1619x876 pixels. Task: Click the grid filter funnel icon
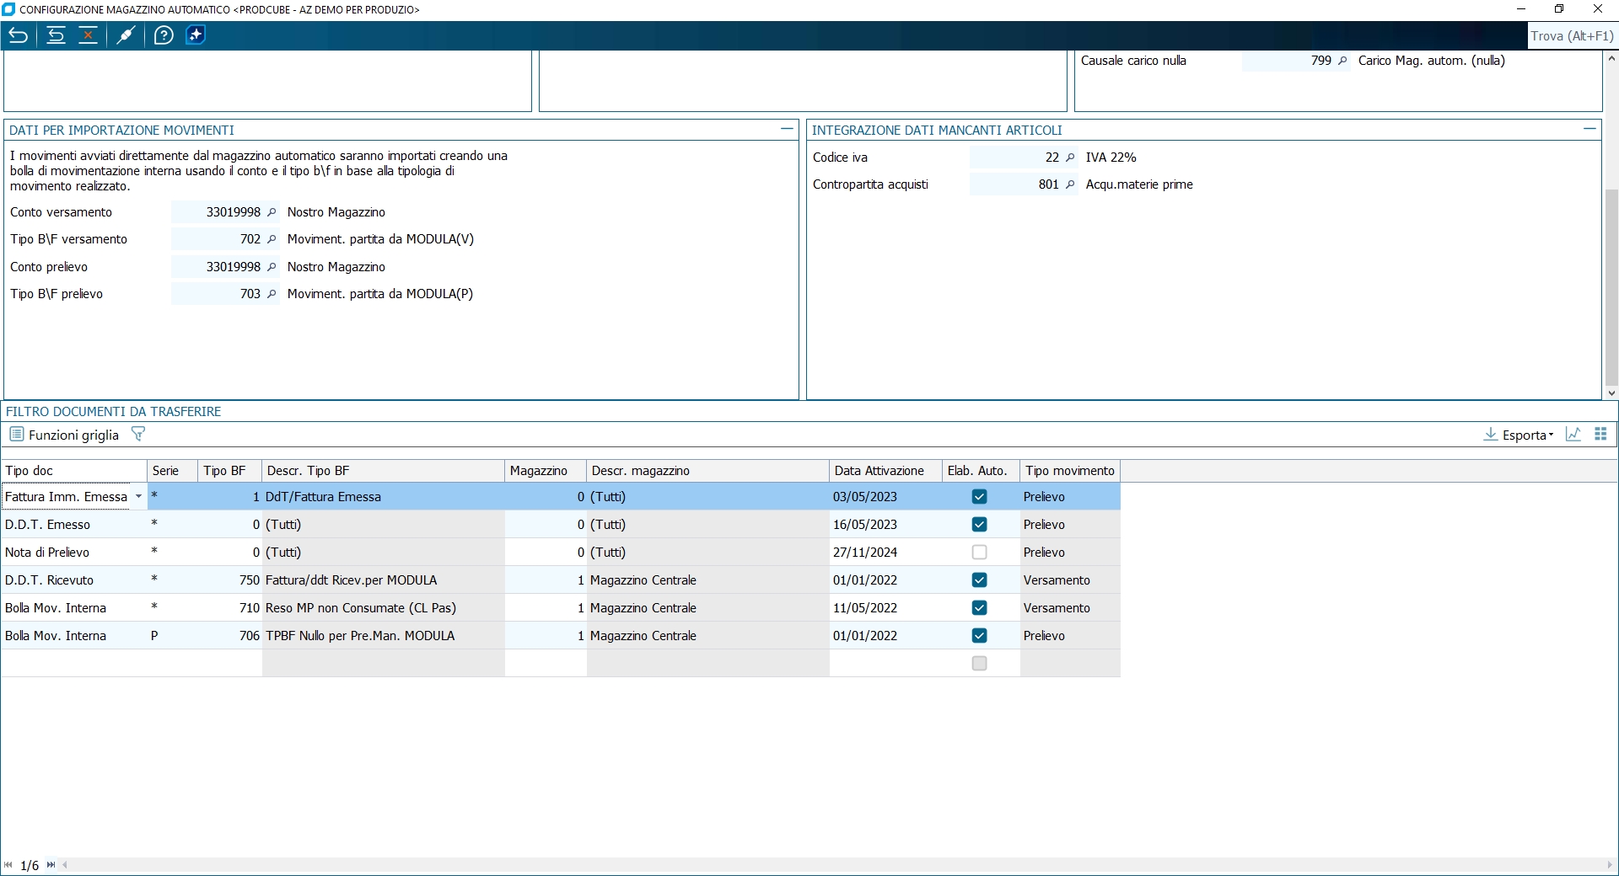pos(138,434)
